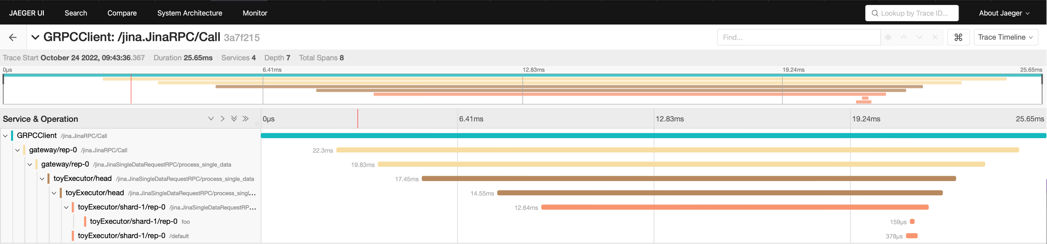The image size is (1047, 244).
Task: Expand one level of spans chevron
Action: click(211, 119)
